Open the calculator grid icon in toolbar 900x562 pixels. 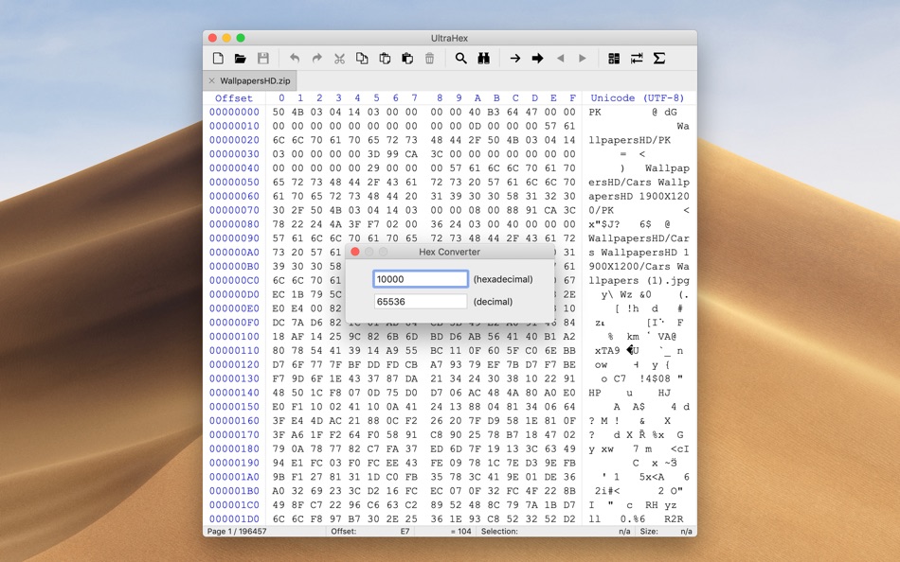(614, 59)
